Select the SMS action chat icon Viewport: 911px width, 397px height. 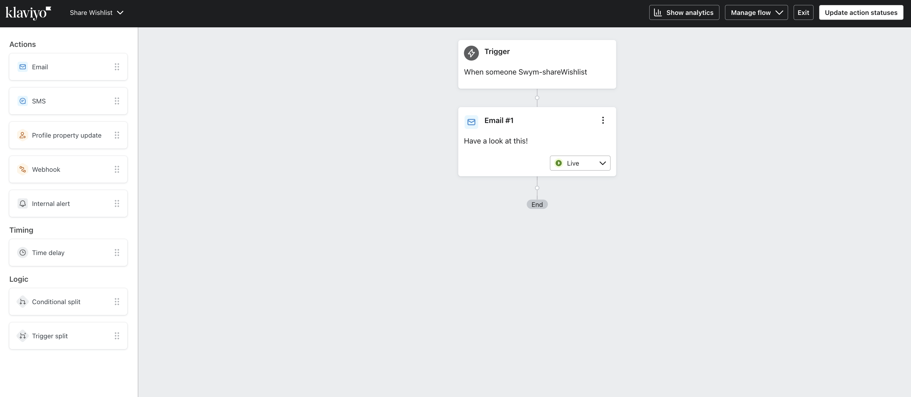pos(23,101)
